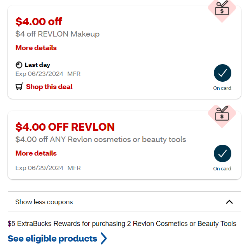Click coupon scissors icon on $4.00 OFF REVLON card

pyautogui.click(x=222, y=114)
